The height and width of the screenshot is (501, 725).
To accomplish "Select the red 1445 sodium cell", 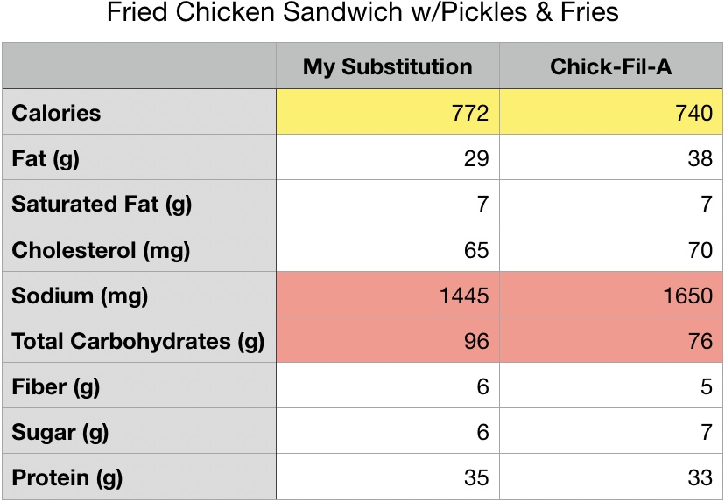I will (x=388, y=296).
